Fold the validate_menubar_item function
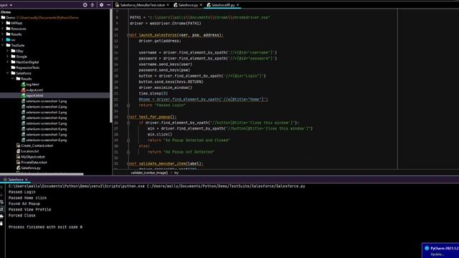The image size is (459, 258). coord(128,164)
